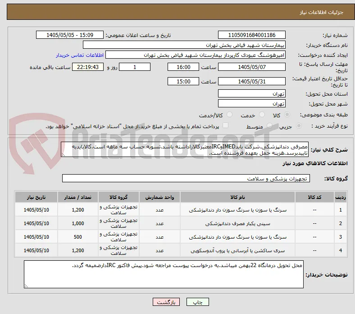Image resolution: width=355 pixels, height=314 pixels.
Task: Click the resize handle of توضیحات خریدار textarea
Action: (26, 286)
